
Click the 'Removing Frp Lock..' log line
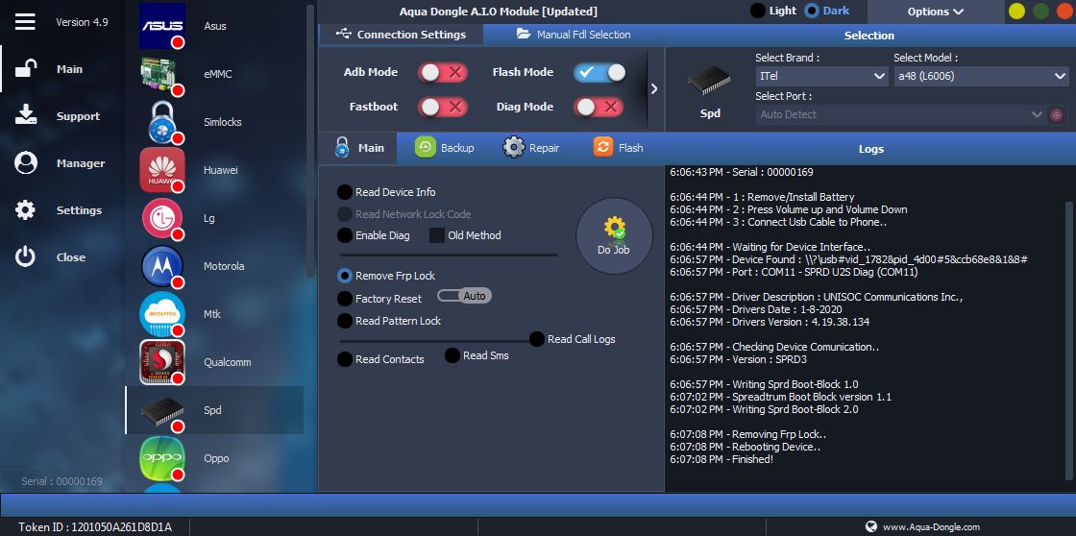(748, 434)
